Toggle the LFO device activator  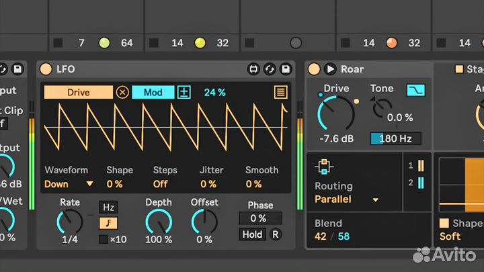tap(46, 69)
